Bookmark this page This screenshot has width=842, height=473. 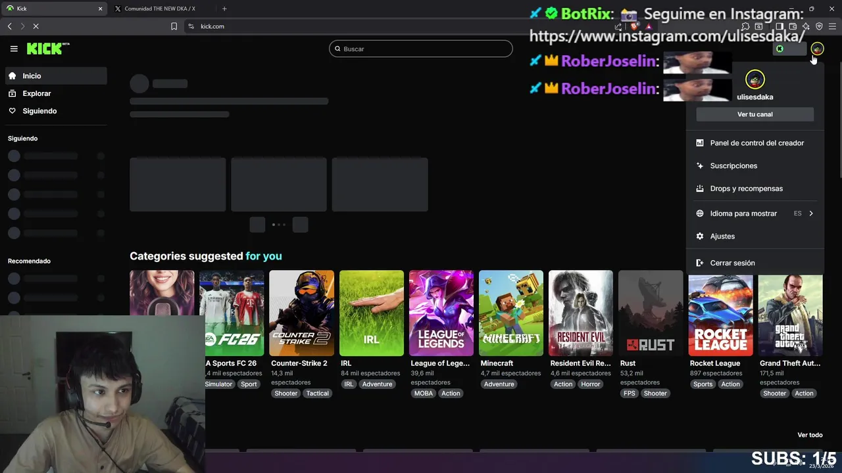[174, 26]
